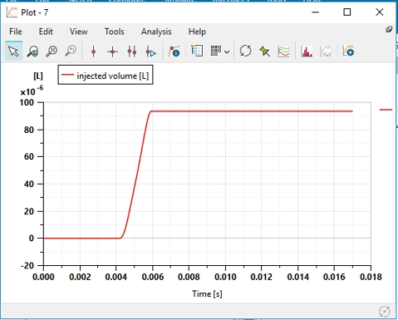Click the [L] y-axis unit label
The height and width of the screenshot is (320, 398).
point(38,76)
